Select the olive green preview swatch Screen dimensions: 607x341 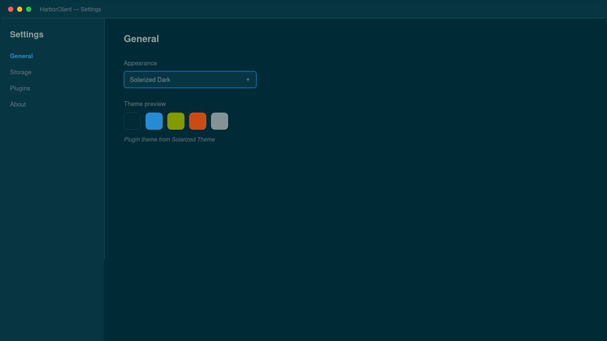[175, 121]
